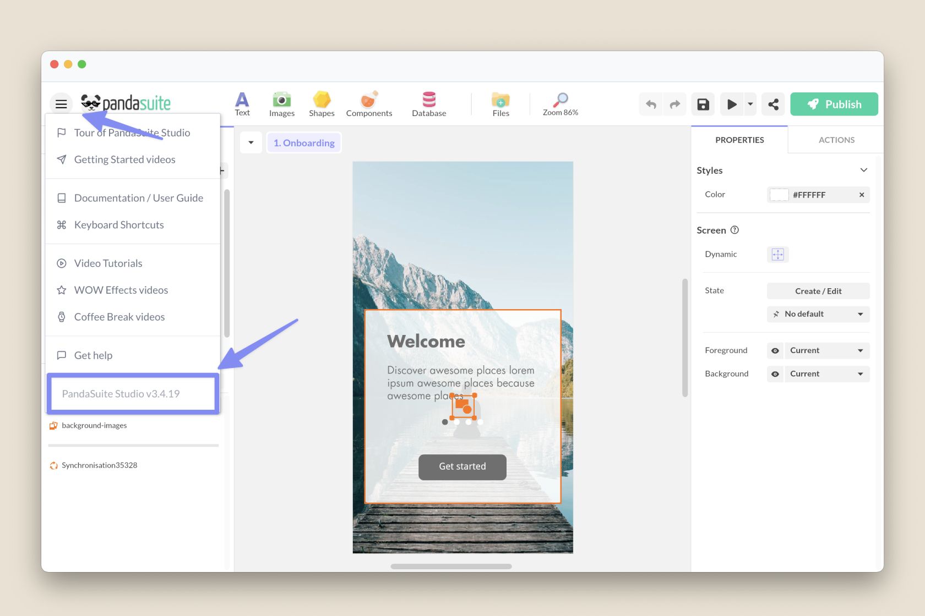Open the preview play options arrow
The width and height of the screenshot is (925, 616).
pyautogui.click(x=750, y=105)
